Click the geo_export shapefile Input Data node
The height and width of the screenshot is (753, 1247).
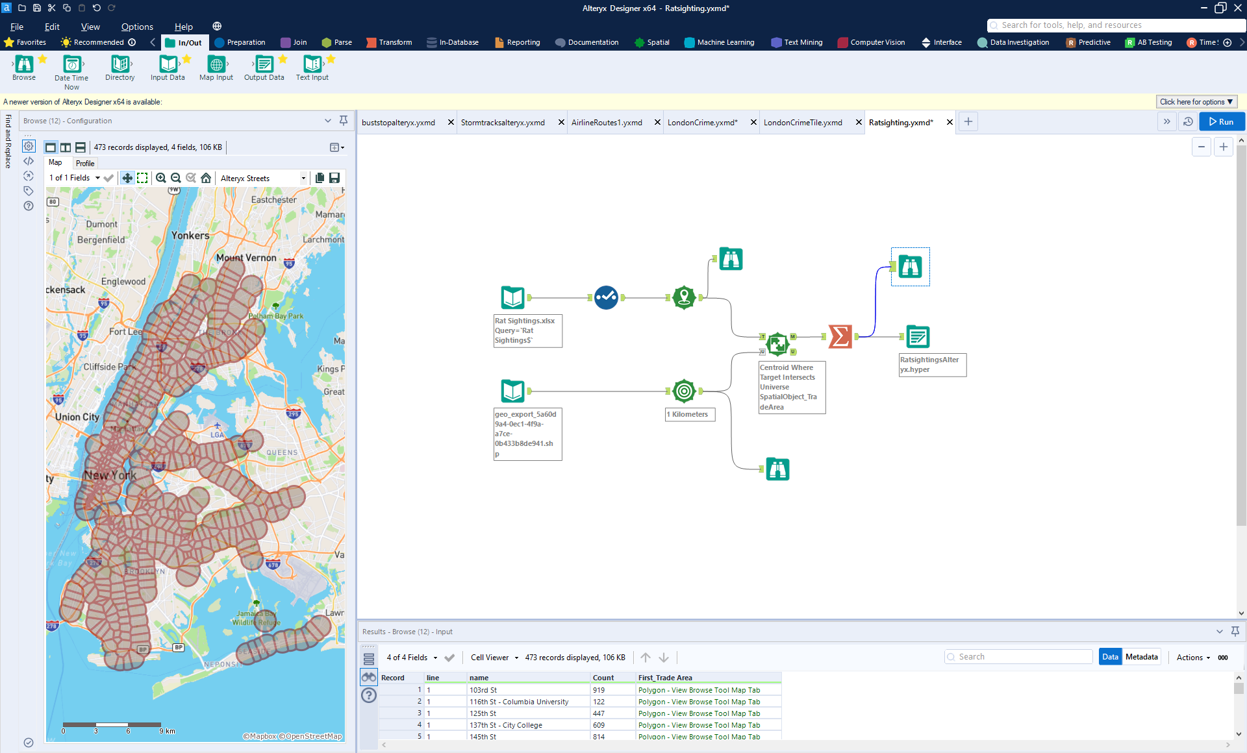tap(513, 391)
